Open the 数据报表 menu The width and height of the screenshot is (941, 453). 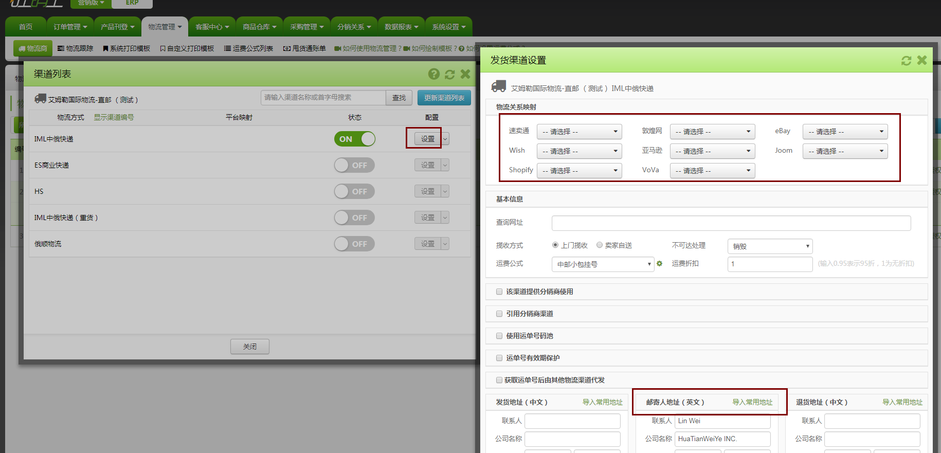[x=401, y=27]
